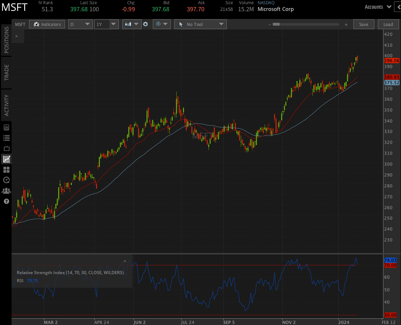Switch to the TRADE tab
This screenshot has height=325, width=401.
pos(6,72)
